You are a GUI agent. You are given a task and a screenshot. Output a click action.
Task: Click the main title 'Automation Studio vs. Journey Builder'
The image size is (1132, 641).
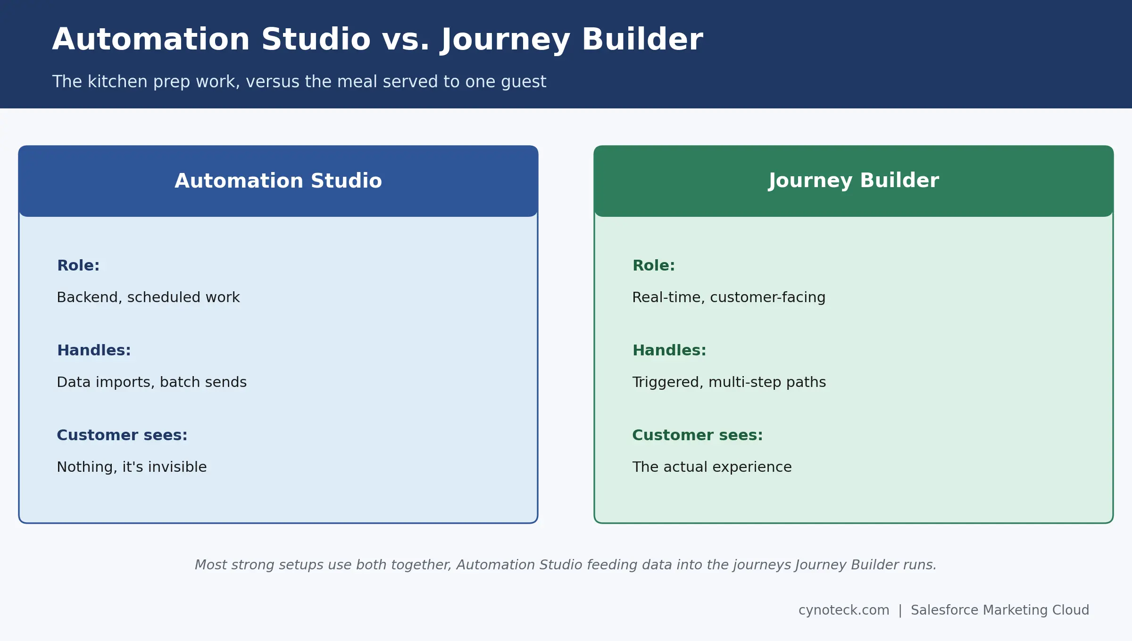[377, 40]
